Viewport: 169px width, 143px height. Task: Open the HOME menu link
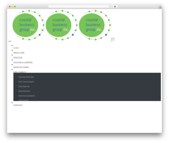16,48
